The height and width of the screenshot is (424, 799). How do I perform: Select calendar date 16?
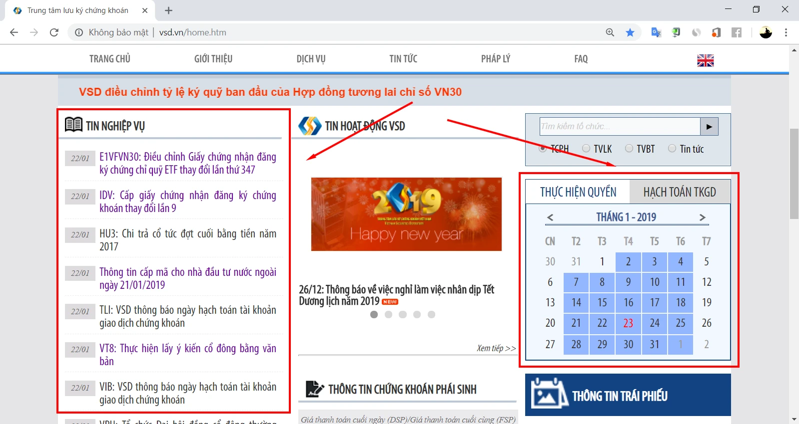point(628,303)
